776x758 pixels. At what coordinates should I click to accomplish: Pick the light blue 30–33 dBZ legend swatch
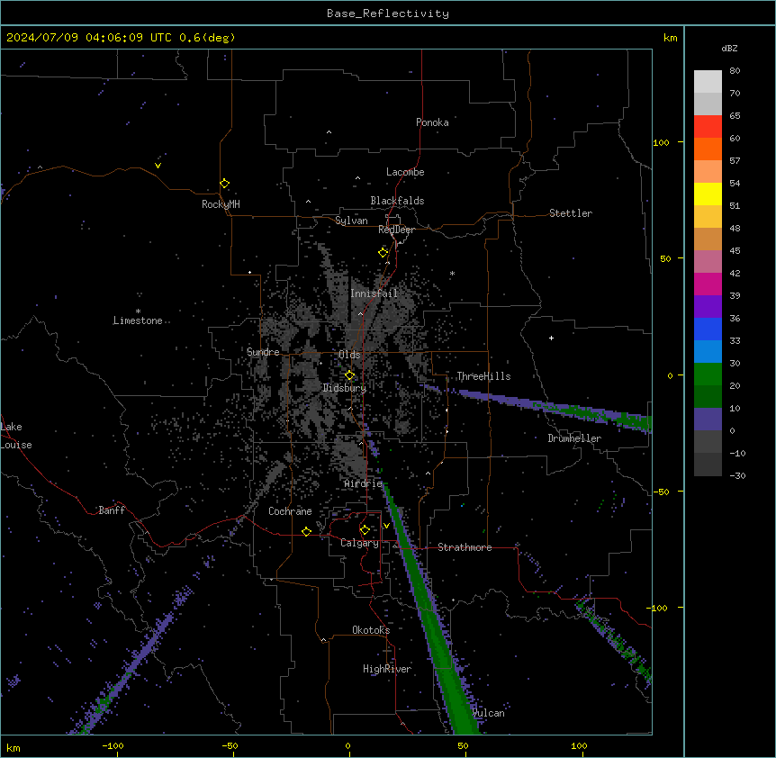pos(708,351)
